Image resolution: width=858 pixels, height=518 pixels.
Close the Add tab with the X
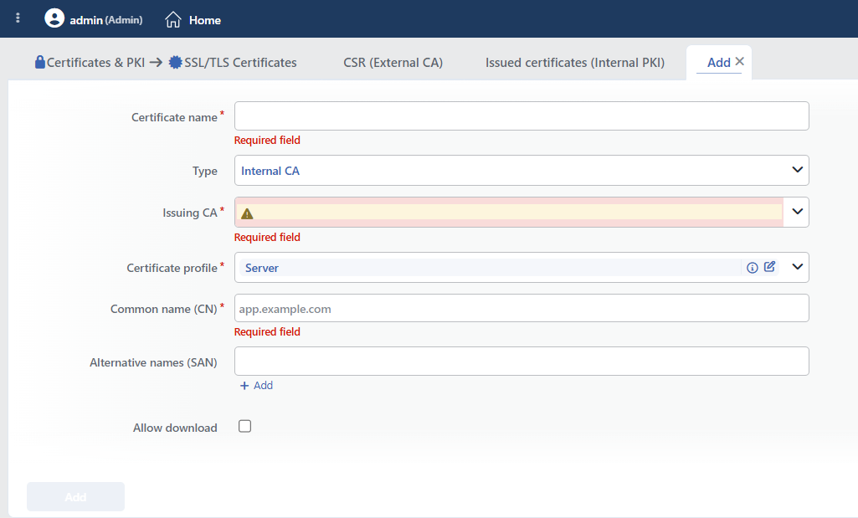740,61
